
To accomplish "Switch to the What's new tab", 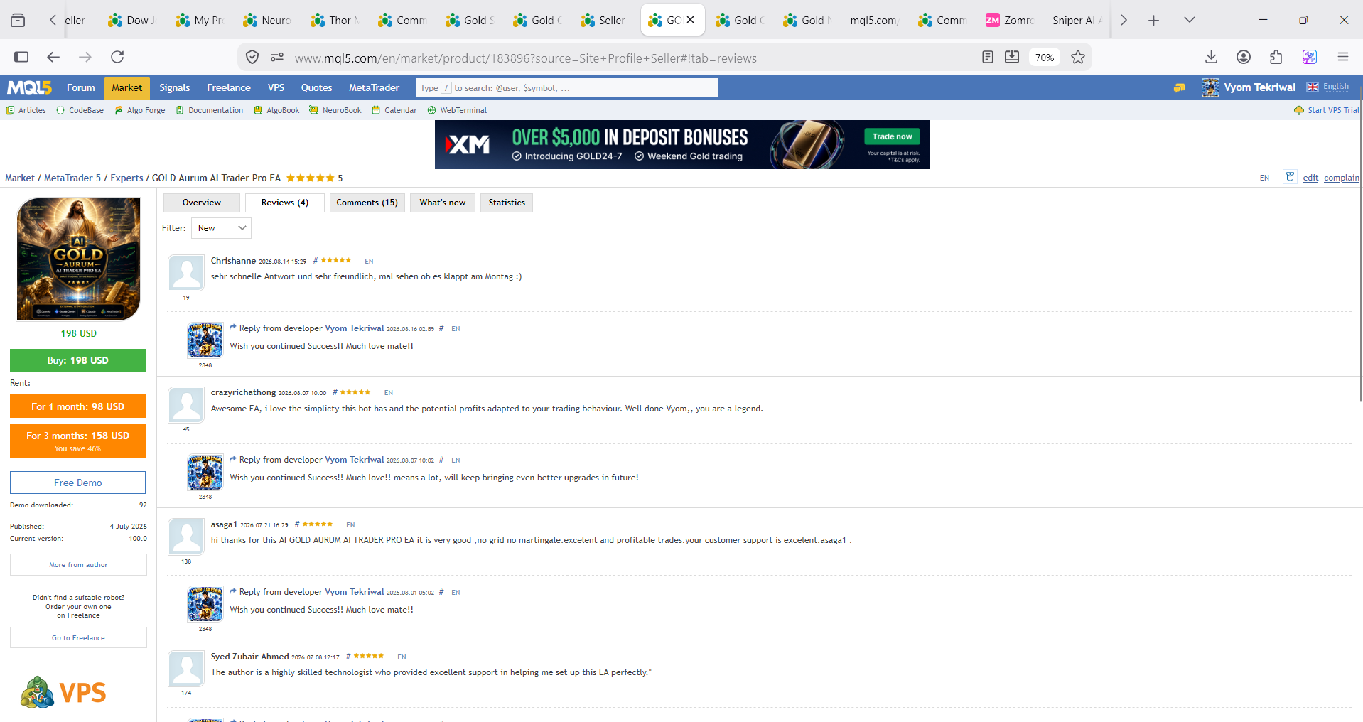I will (x=442, y=203).
